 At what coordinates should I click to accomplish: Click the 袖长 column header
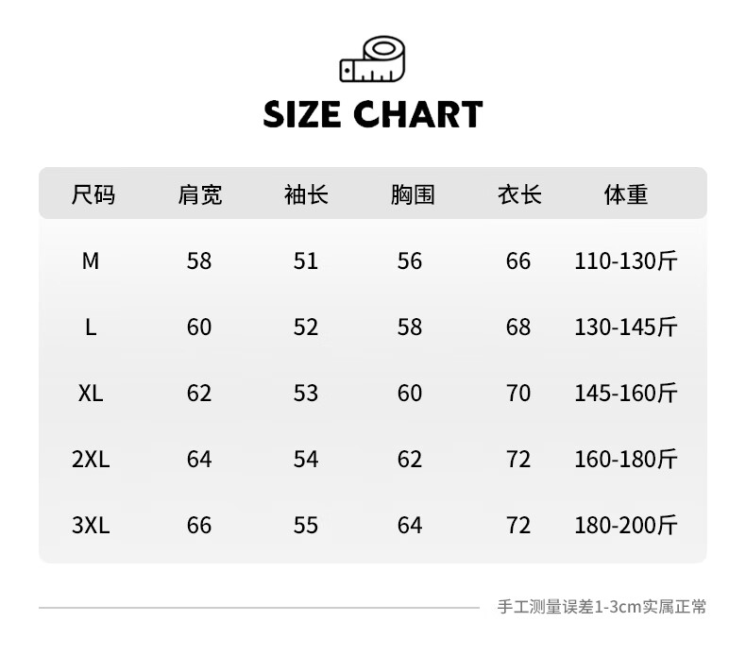pyautogui.click(x=306, y=195)
